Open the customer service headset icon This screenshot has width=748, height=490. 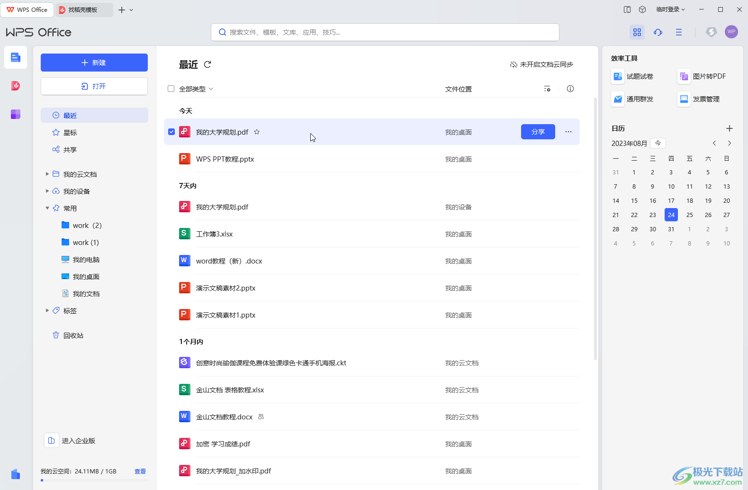[658, 32]
